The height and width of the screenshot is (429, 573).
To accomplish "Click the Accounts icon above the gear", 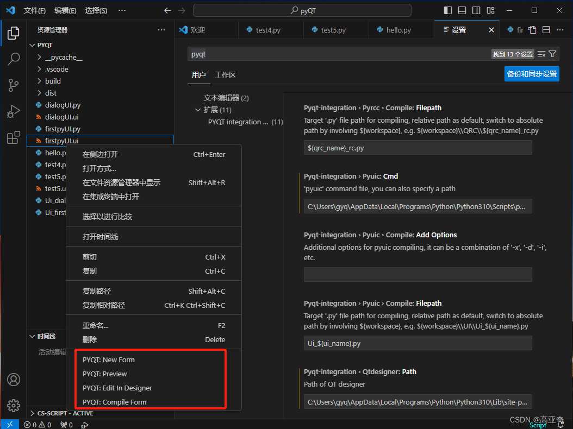I will pos(14,380).
